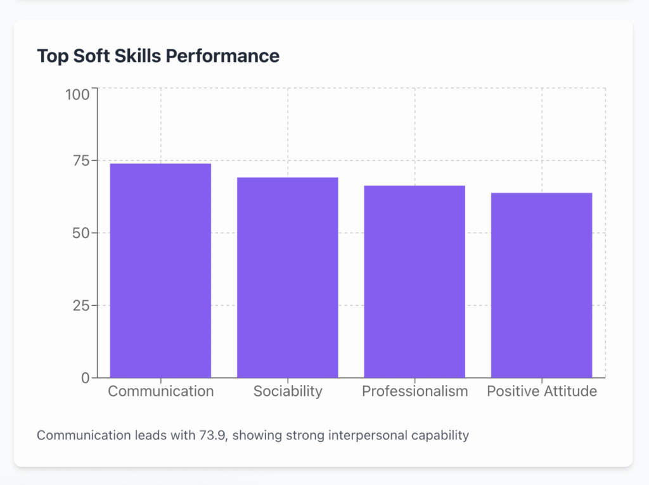Click the Professionalism bar
649x485 pixels.
(x=414, y=282)
